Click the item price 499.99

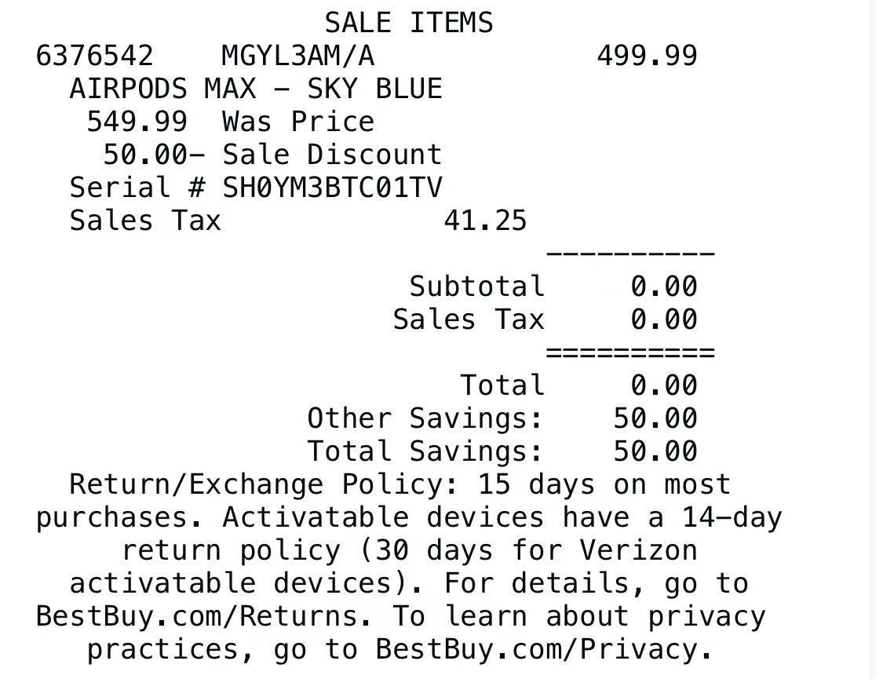pos(647,57)
